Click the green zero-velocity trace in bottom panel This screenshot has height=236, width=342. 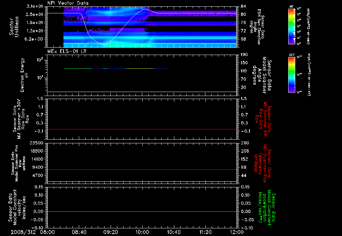click(142, 211)
